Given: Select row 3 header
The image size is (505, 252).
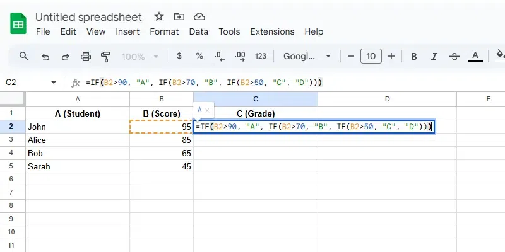Looking at the screenshot, I should click(13, 140).
